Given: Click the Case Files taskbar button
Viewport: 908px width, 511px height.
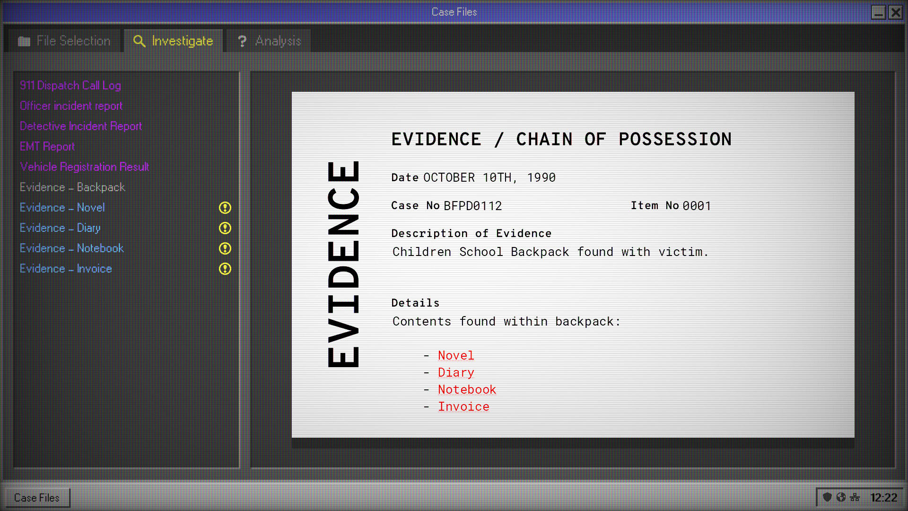Looking at the screenshot, I should (x=36, y=497).
